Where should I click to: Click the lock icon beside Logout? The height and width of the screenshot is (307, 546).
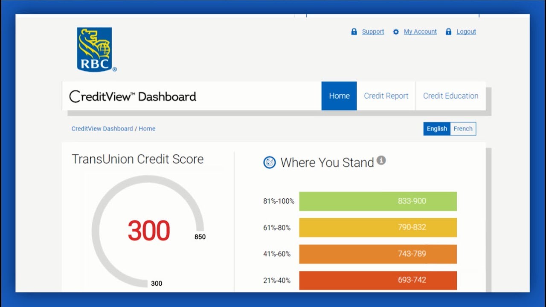448,32
